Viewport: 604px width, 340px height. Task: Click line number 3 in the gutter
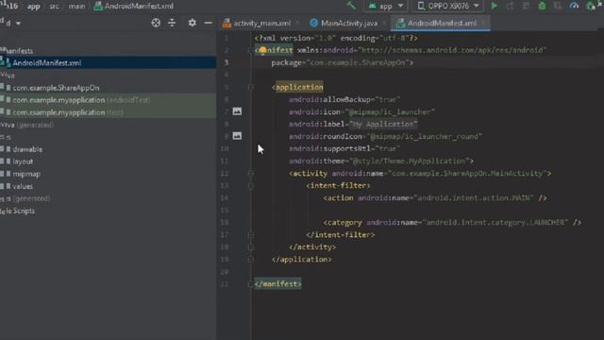(226, 62)
